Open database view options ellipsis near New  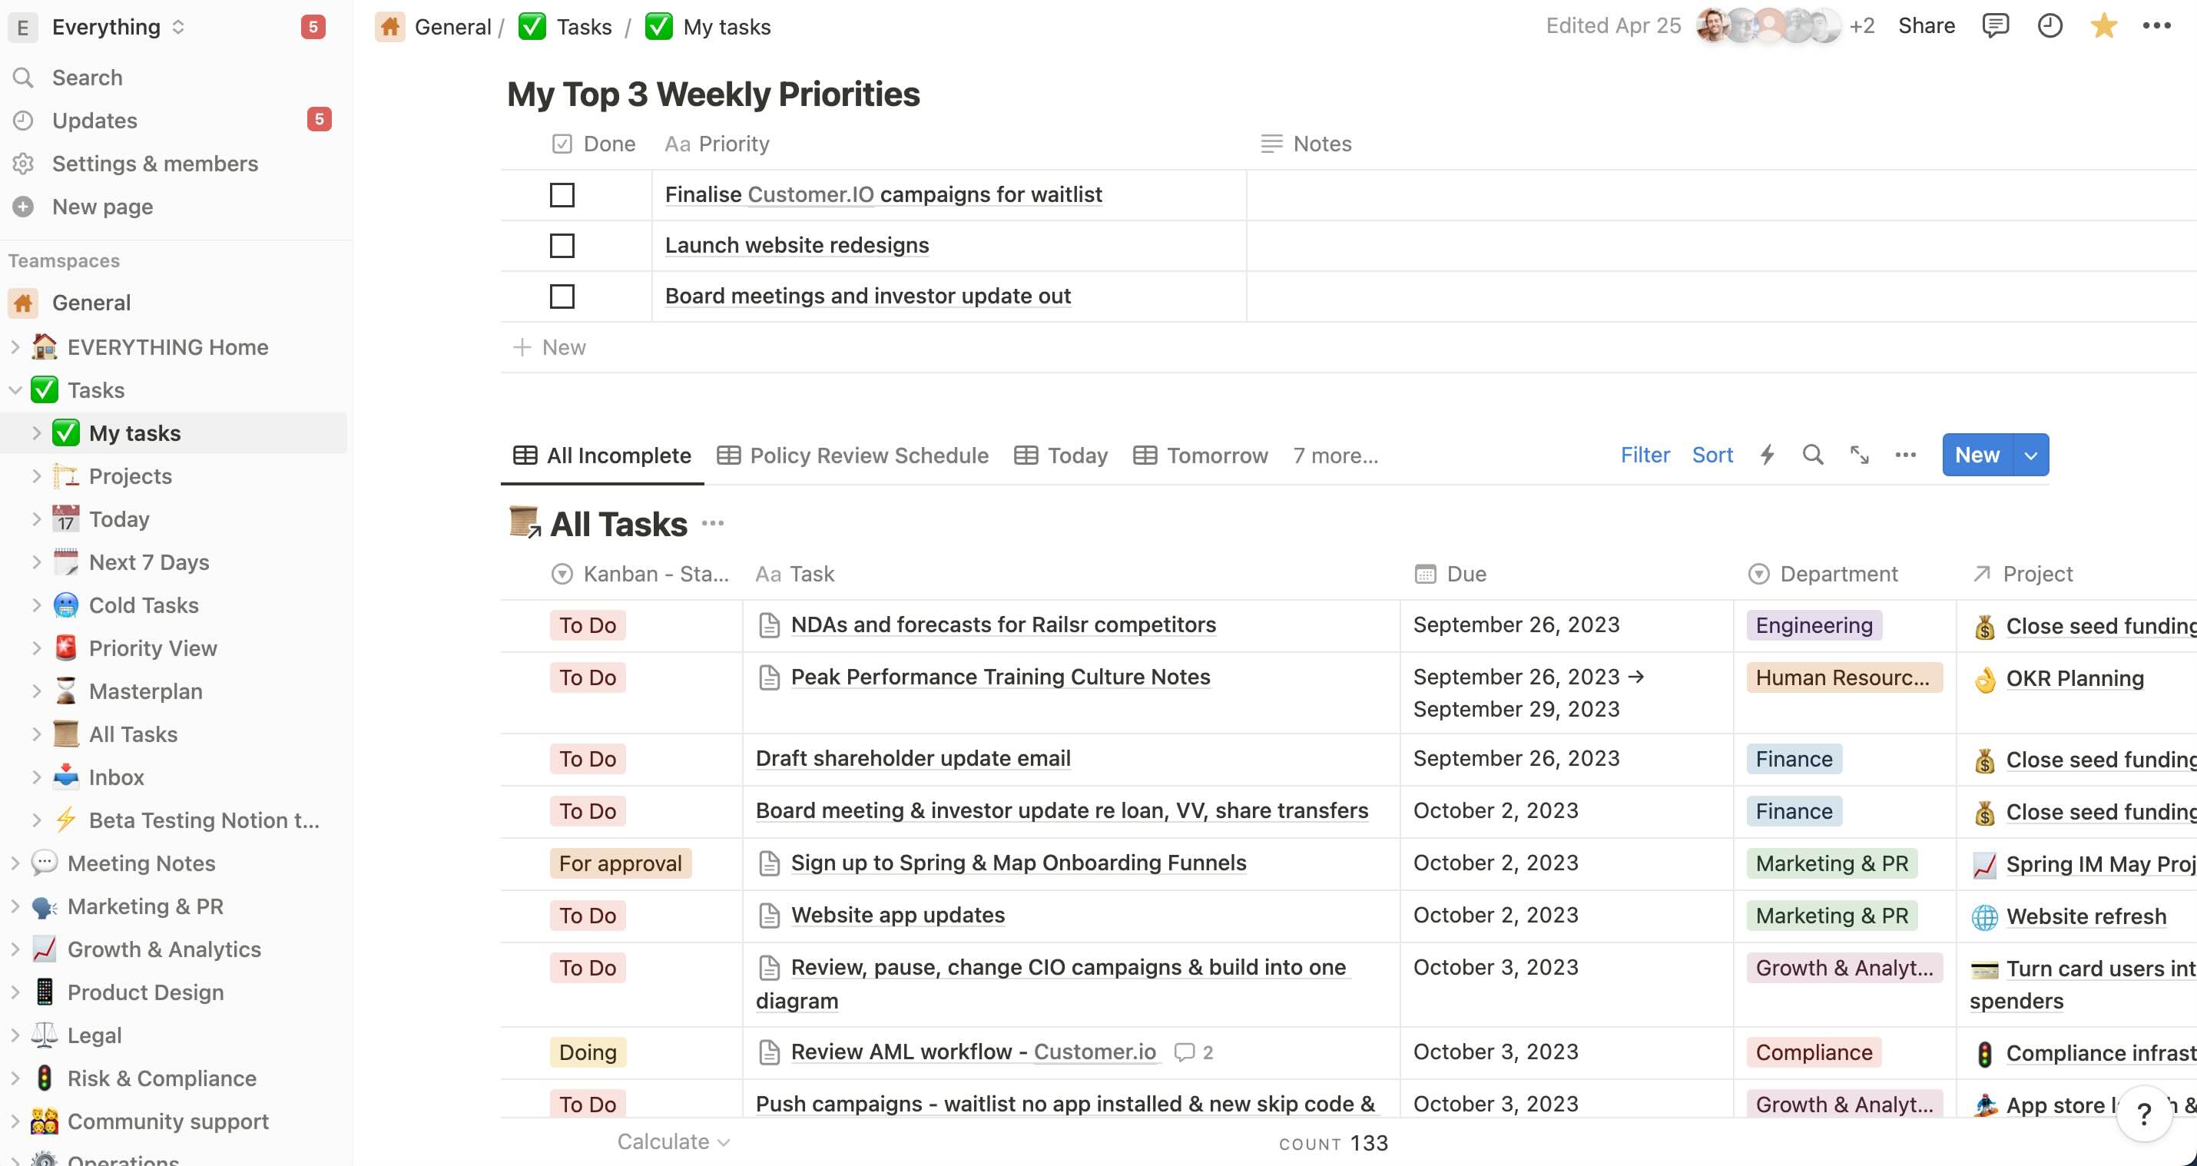(1906, 455)
